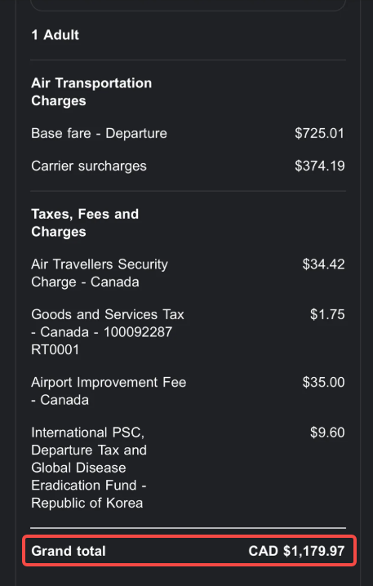Select the $1.75 tax amount
Screen dimensions: 373x586
(327, 315)
